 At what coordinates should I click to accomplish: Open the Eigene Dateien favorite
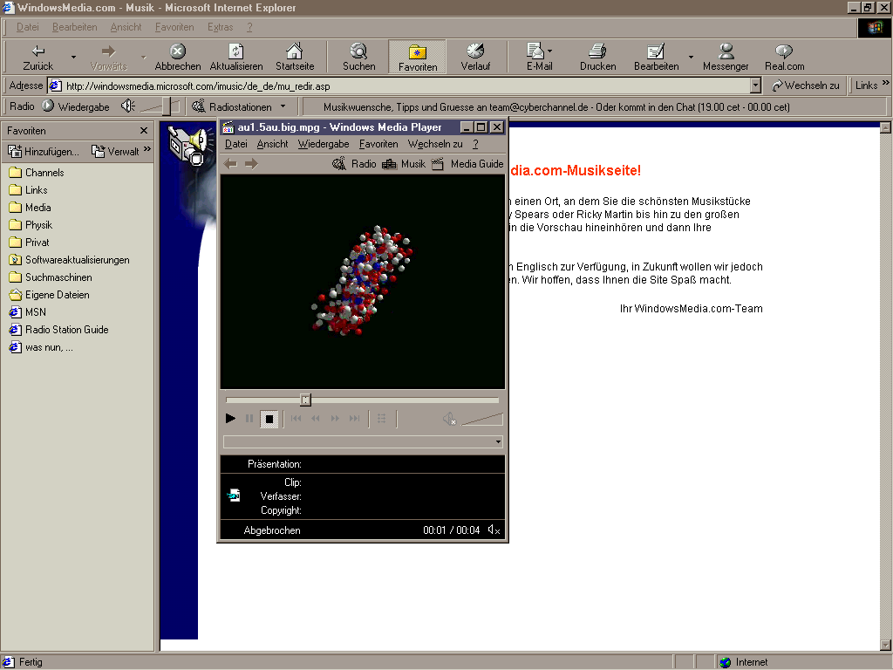[49, 295]
